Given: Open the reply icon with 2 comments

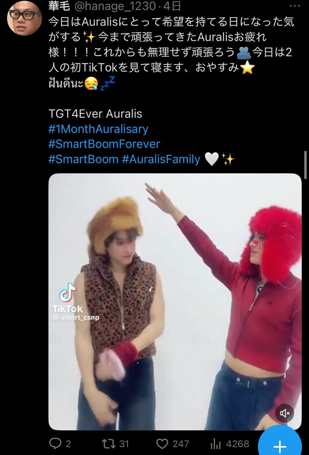Looking at the screenshot, I should (55, 443).
